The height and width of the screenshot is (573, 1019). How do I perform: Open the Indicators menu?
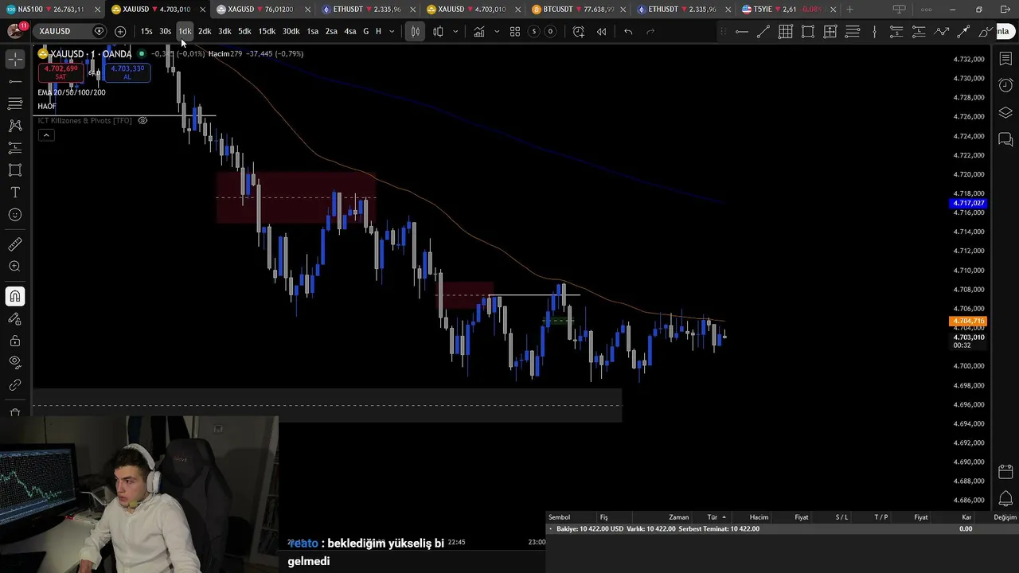(479, 31)
